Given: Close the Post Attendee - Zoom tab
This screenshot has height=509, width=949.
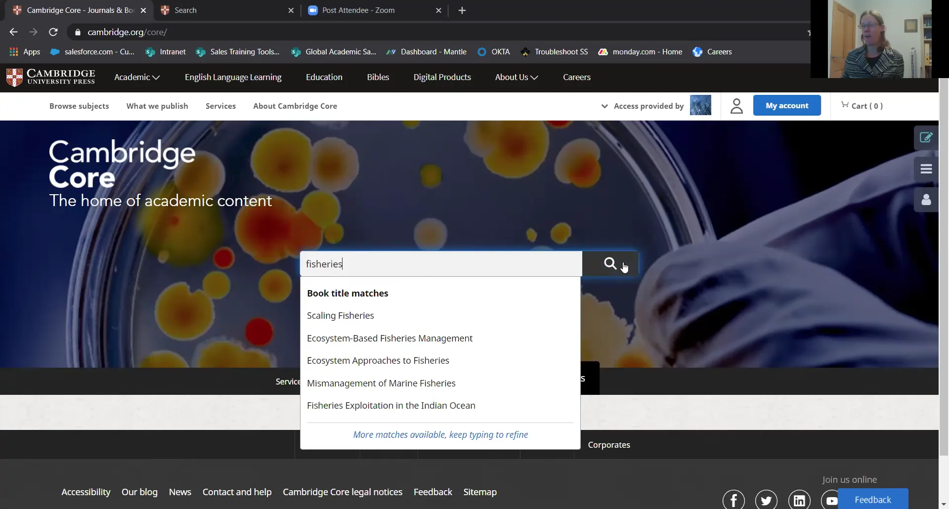Looking at the screenshot, I should (x=438, y=10).
